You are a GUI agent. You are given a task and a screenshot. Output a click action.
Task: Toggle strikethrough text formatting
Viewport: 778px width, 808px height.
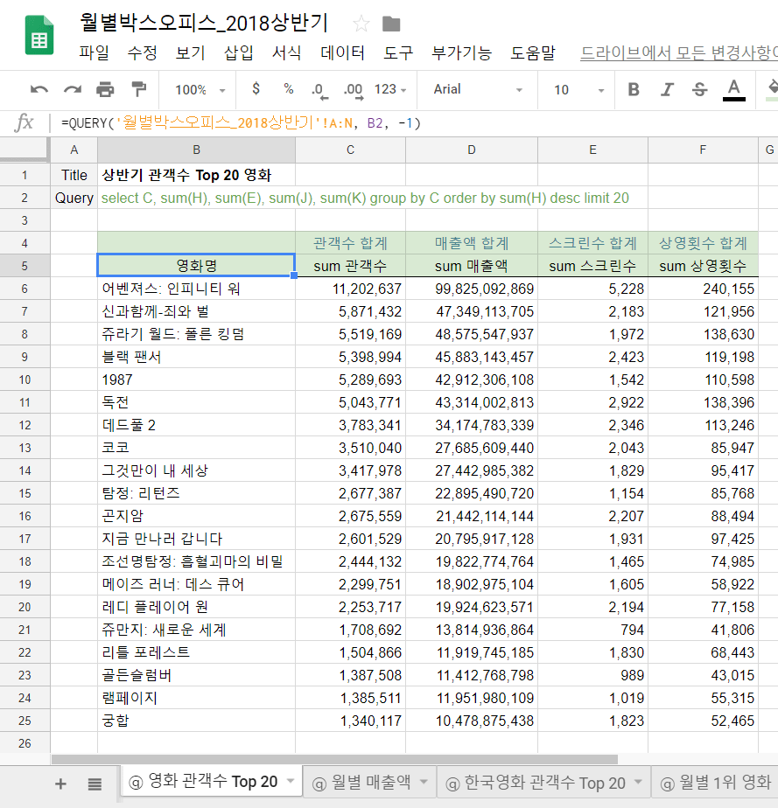pyautogui.click(x=699, y=89)
